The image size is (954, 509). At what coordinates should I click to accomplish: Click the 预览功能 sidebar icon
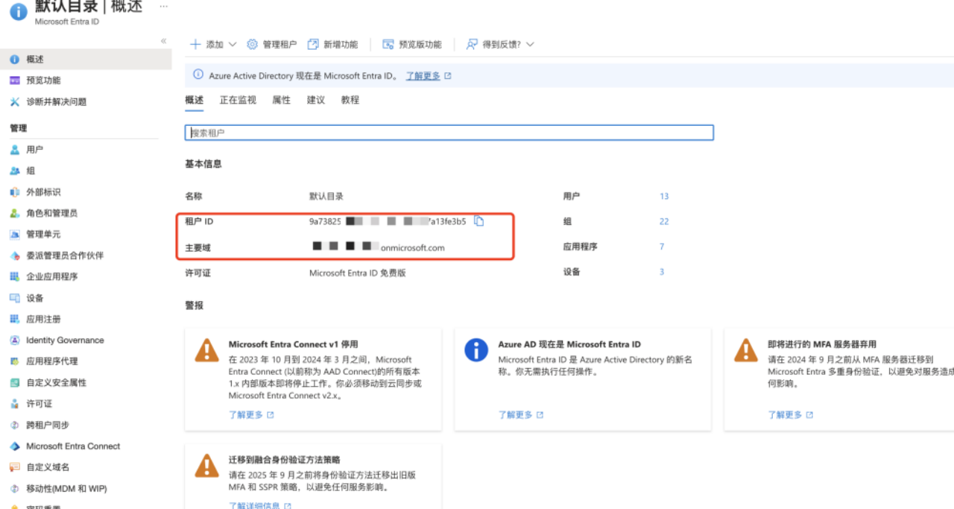tap(14, 80)
